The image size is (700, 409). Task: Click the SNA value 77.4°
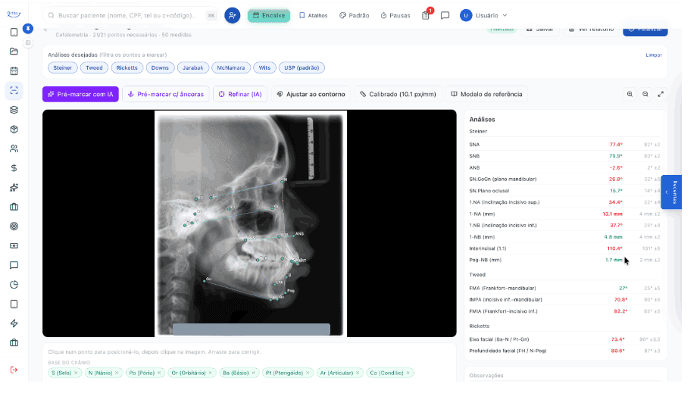point(616,145)
